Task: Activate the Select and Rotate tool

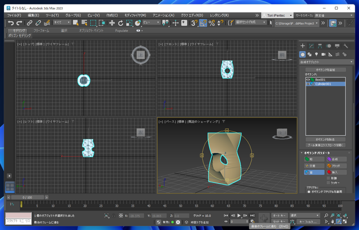Action: coord(121,23)
